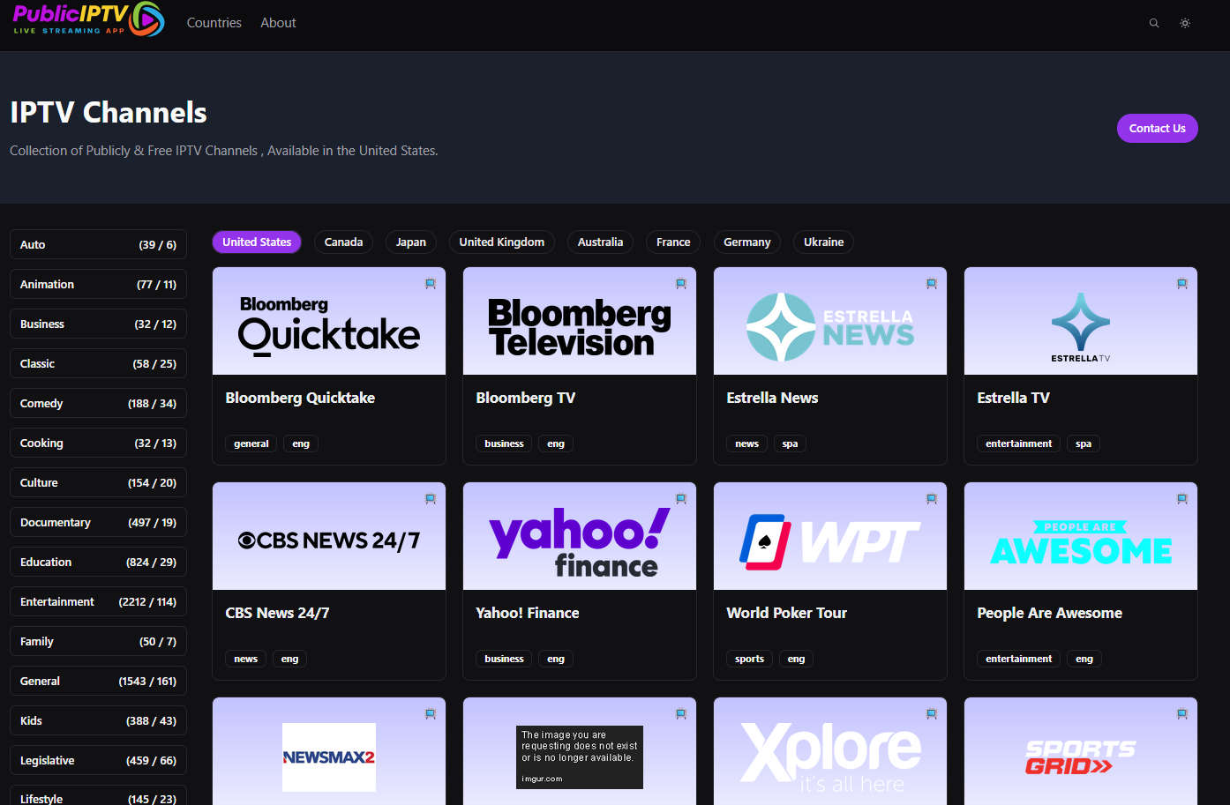1230x805 pixels.
Task: Click the TV icon on People Are Awesome card
Action: point(1182,499)
